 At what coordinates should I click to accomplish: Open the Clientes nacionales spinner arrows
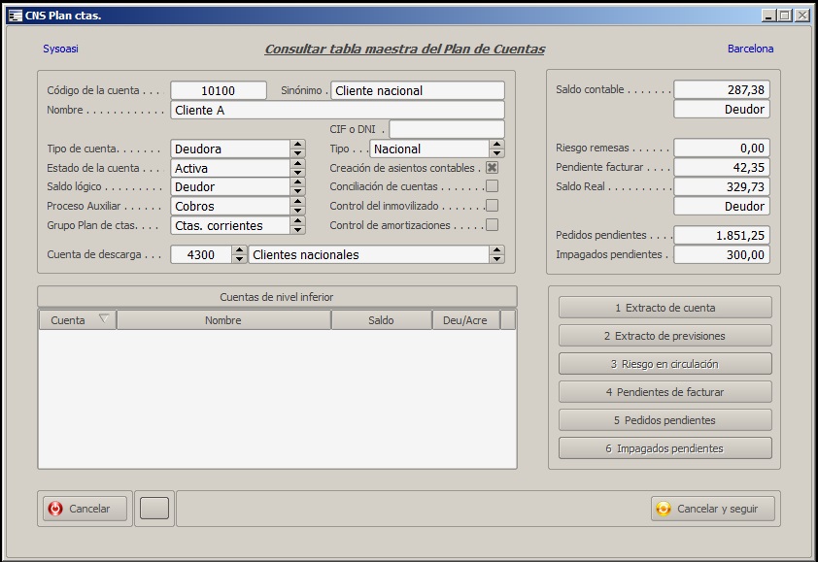497,254
